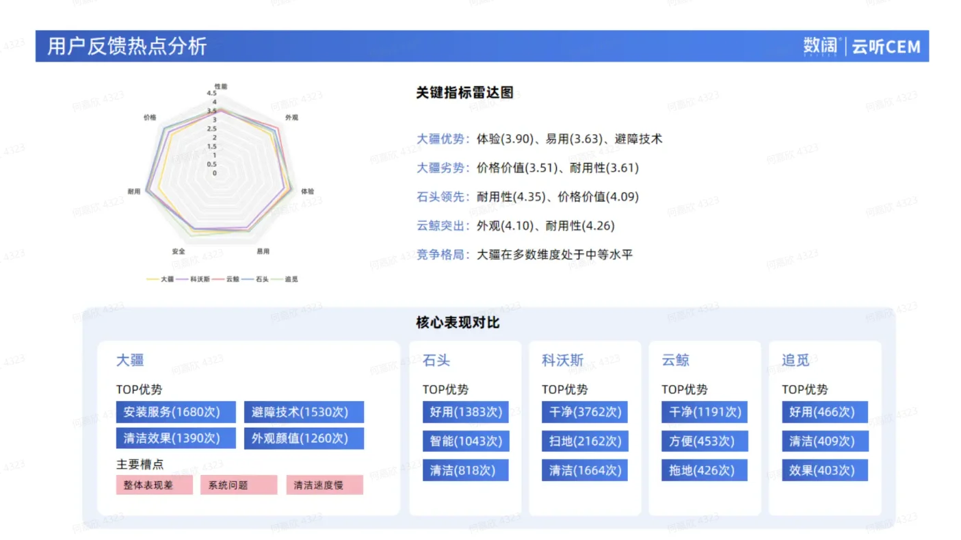
Task: Select the 外观 axis label on the radar chart
Action: (x=292, y=117)
